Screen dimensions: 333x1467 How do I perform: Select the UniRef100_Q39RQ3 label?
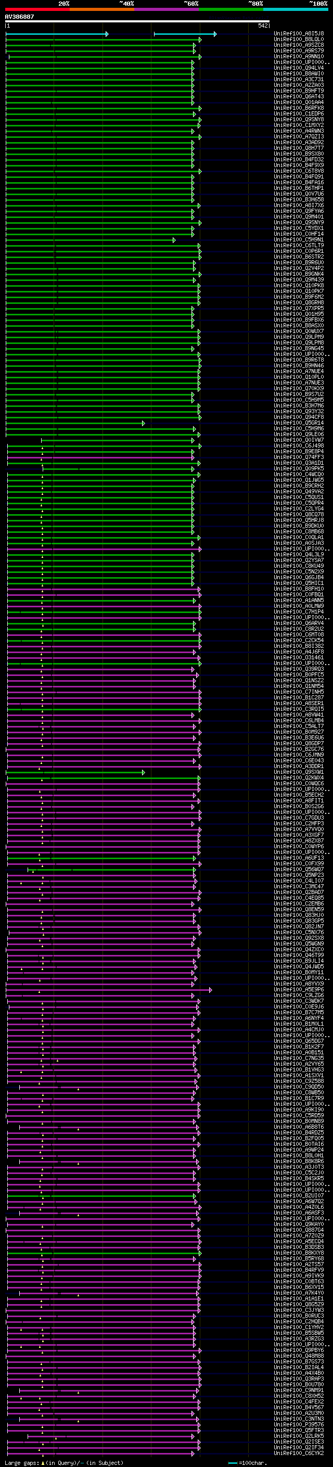click(x=299, y=669)
